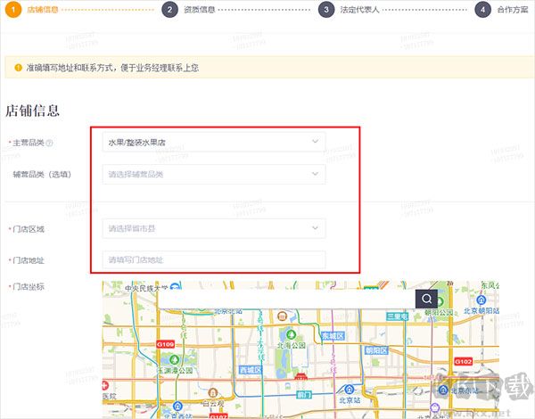Switch to the 法定代表人 step label
Viewport: 535px width, 419px height.
359,10
